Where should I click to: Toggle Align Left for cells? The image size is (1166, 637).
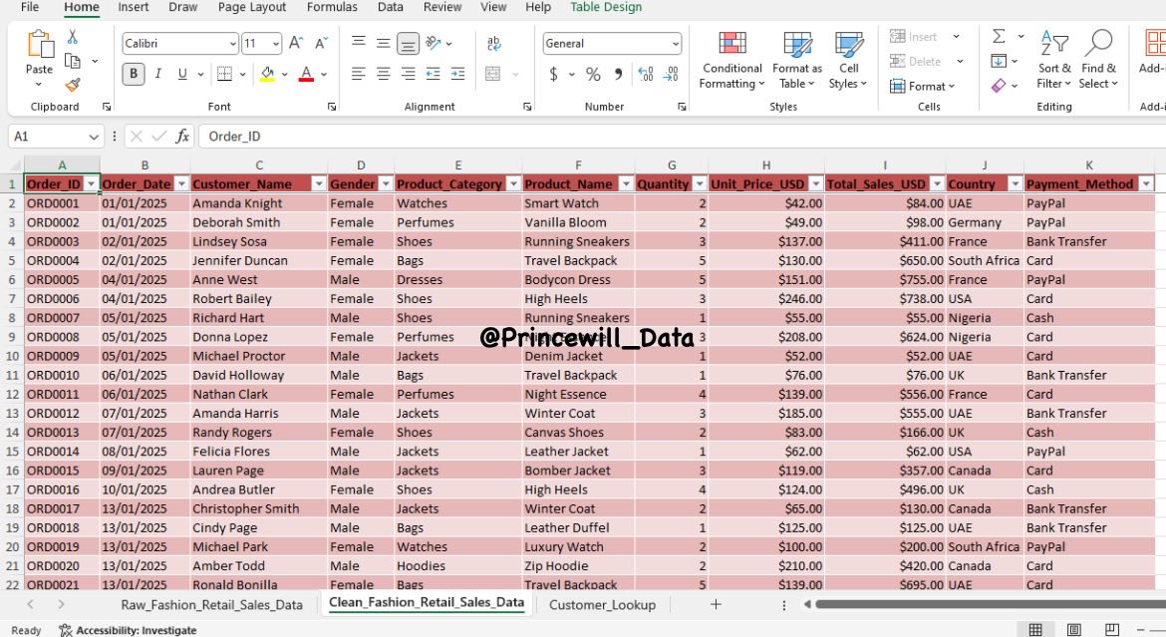coord(359,74)
